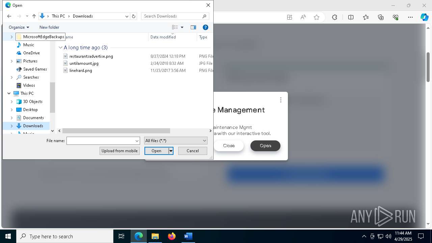
Task: Expand the Searches tree node
Action: 11,77
